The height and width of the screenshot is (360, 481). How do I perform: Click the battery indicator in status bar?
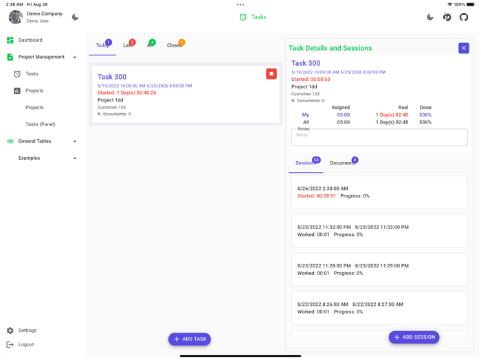(471, 5)
